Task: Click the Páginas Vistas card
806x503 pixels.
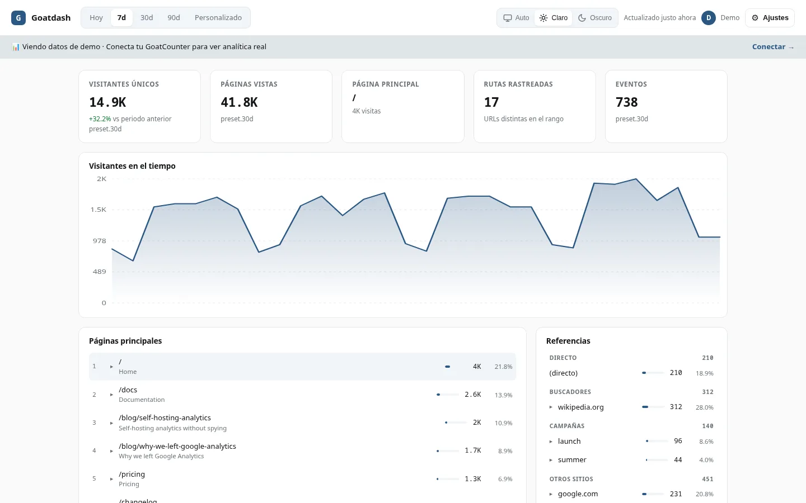Action: coord(271,106)
